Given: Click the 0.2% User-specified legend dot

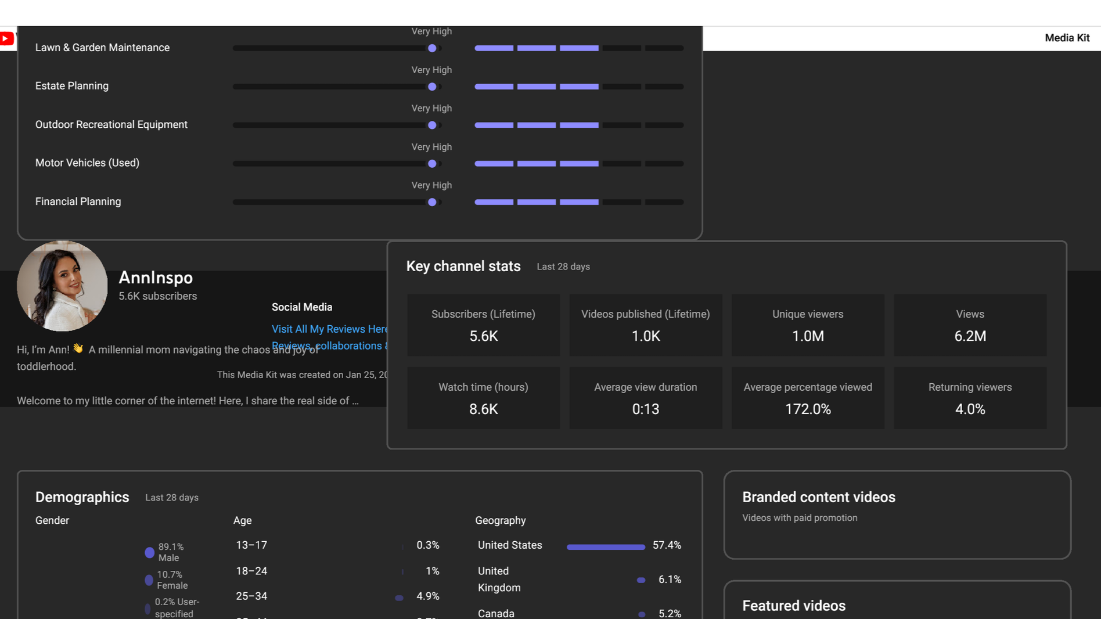Looking at the screenshot, I should [147, 608].
